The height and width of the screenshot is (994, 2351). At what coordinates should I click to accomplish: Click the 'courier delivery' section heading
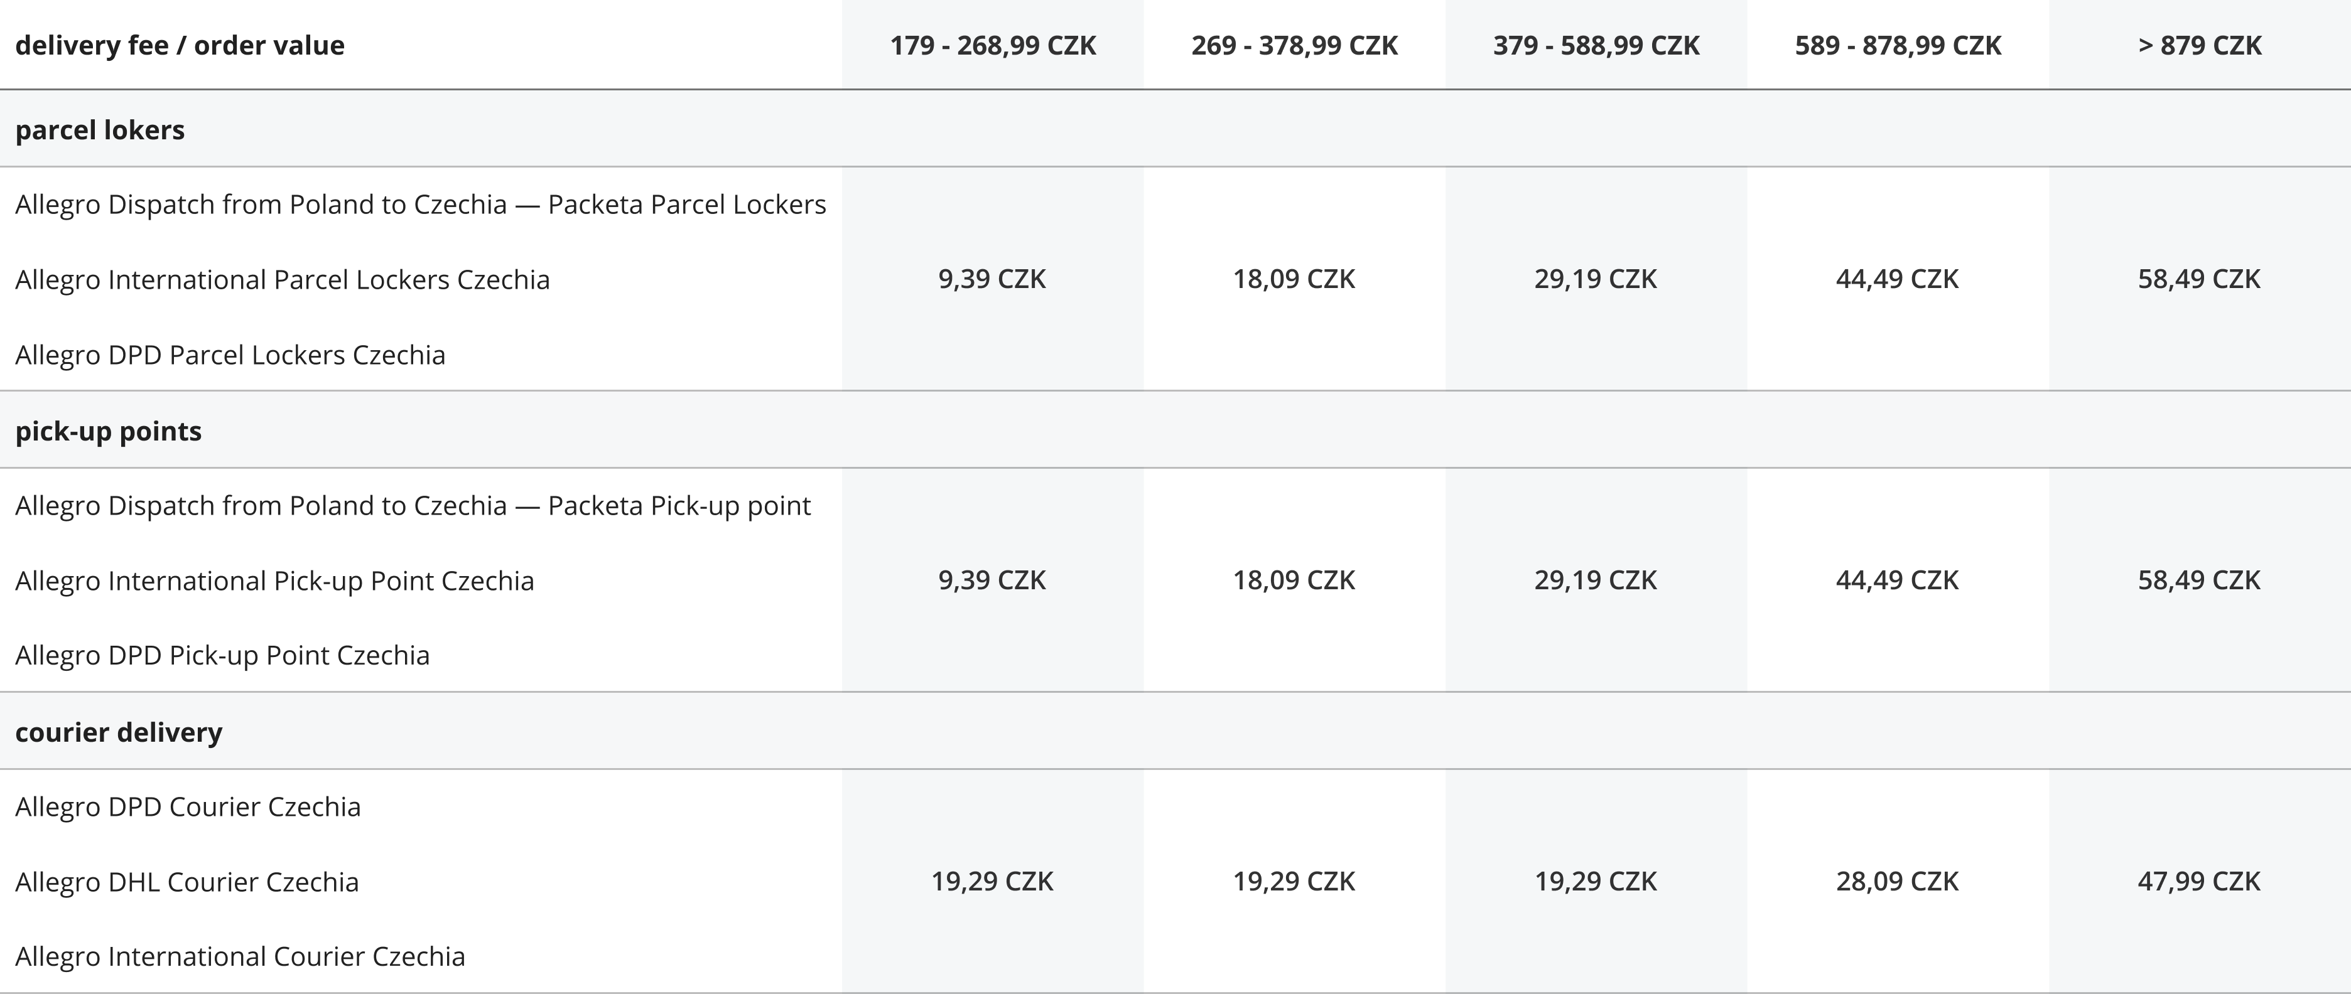click(x=119, y=732)
